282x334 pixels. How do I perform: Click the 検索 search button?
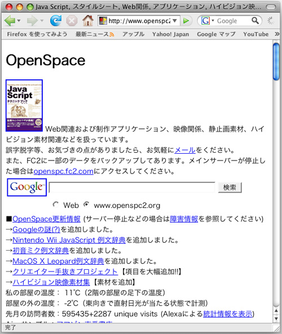(x=230, y=188)
